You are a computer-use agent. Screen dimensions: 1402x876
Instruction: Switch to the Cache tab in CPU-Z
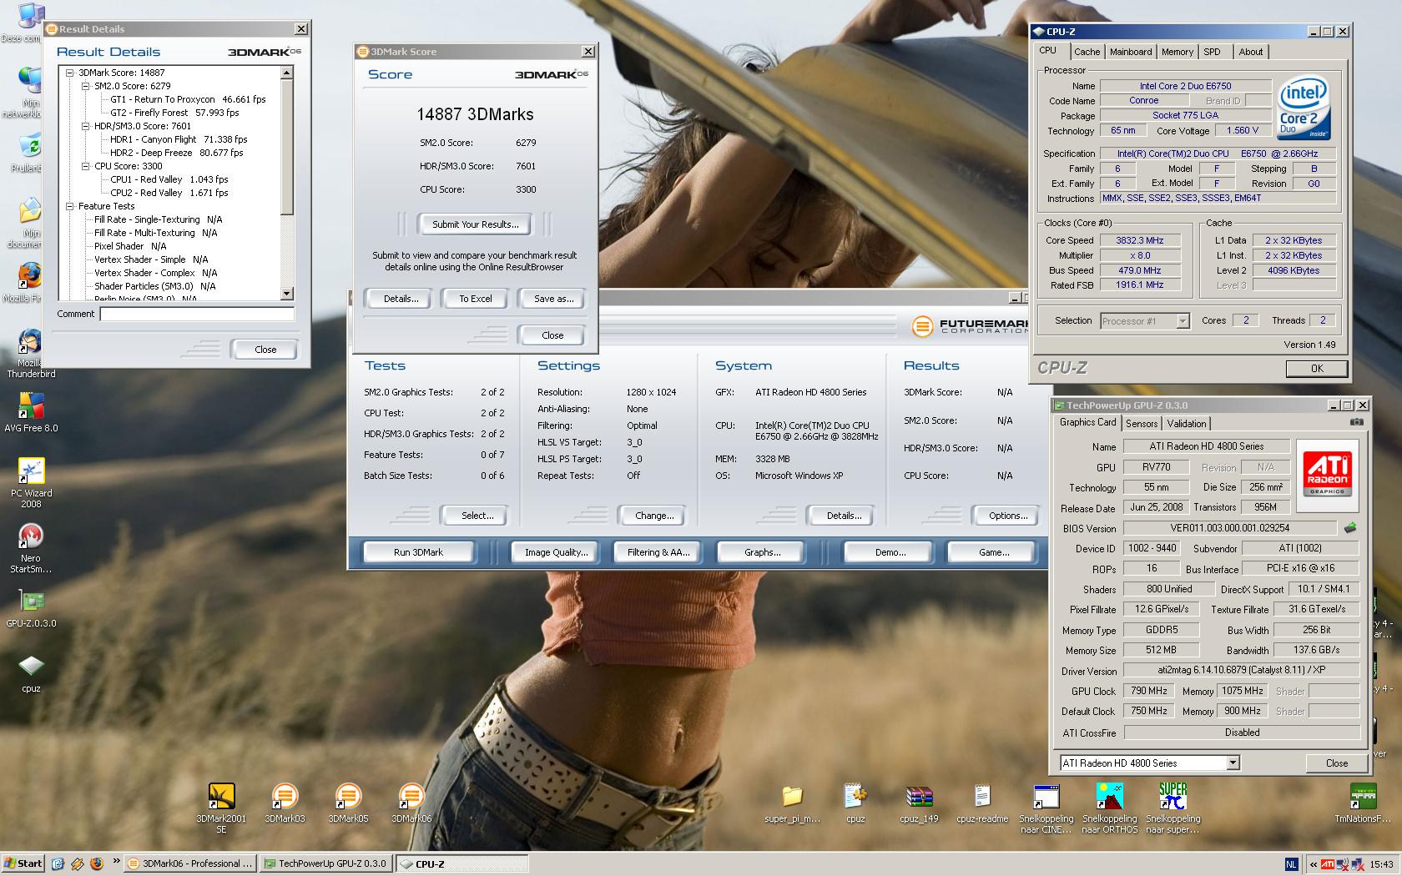click(1087, 52)
